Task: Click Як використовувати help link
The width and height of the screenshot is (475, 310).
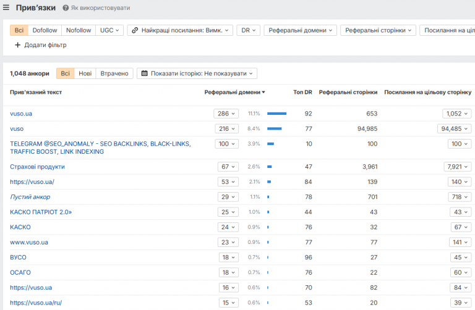Action: (100, 8)
